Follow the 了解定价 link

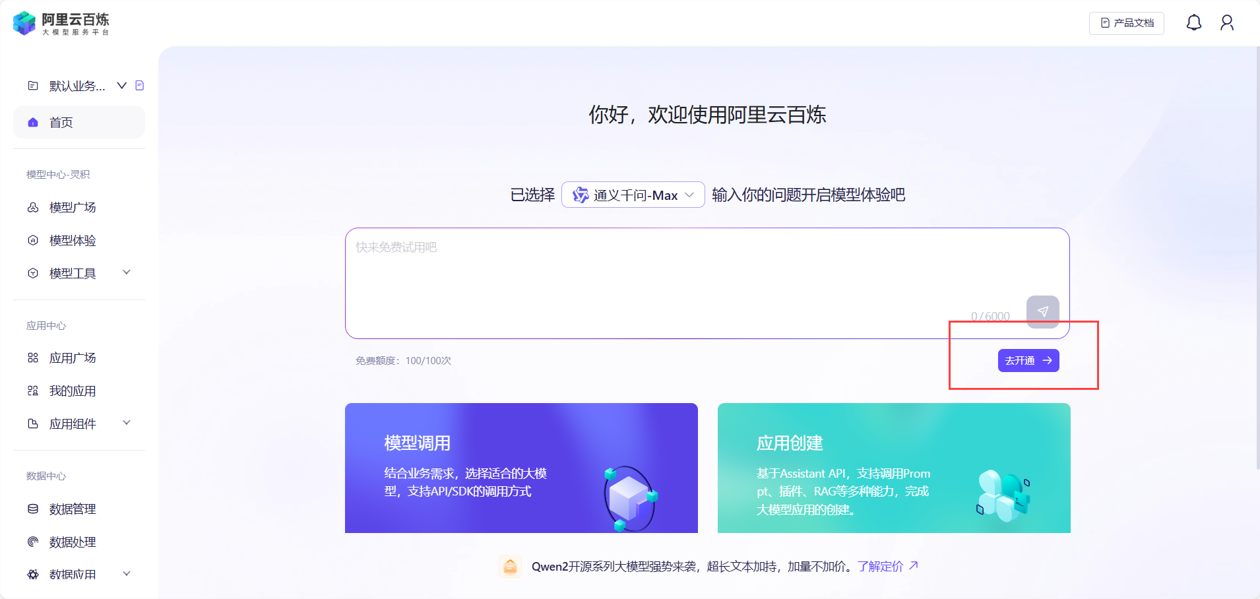click(880, 566)
